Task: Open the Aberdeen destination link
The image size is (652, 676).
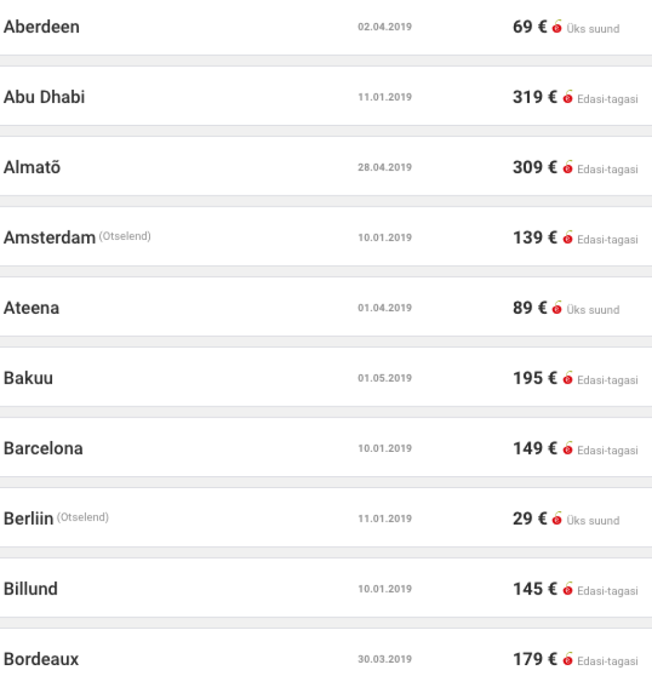Action: pyautogui.click(x=41, y=27)
